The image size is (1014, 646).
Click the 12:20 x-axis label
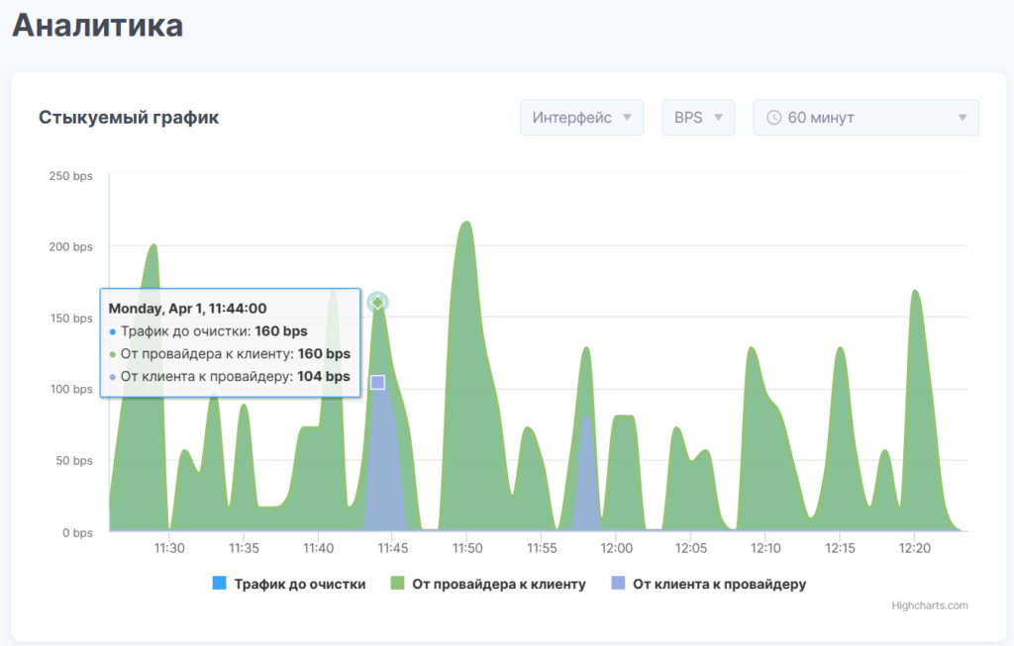(914, 548)
